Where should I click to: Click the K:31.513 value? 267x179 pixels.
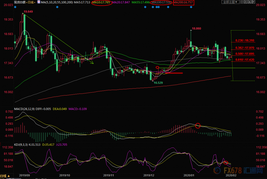coord(34,145)
